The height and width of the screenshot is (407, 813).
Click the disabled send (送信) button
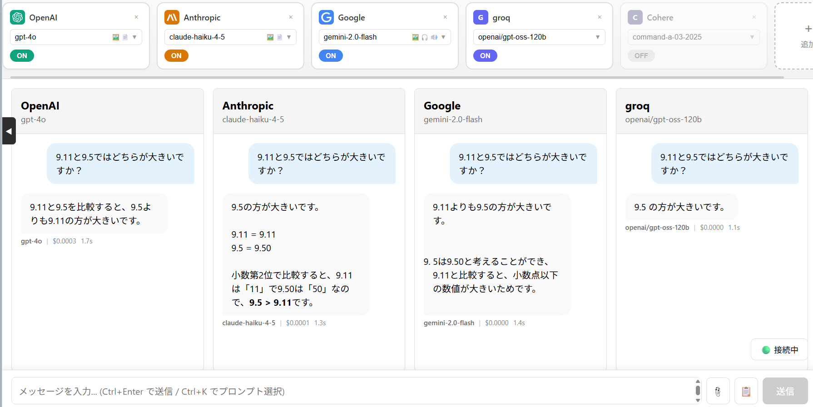tap(785, 391)
